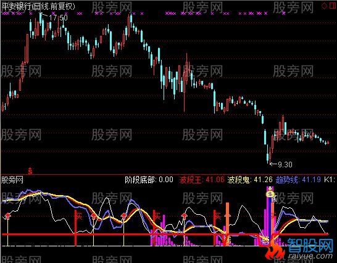Click the tall orange bar in indicator pane
The height and width of the screenshot is (263, 337).
(227, 223)
